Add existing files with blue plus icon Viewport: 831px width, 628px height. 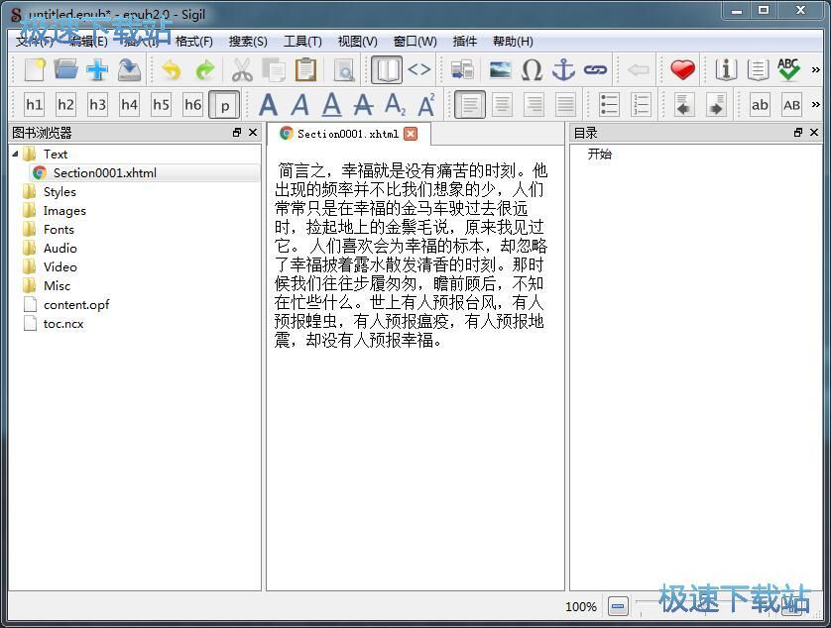pos(97,69)
